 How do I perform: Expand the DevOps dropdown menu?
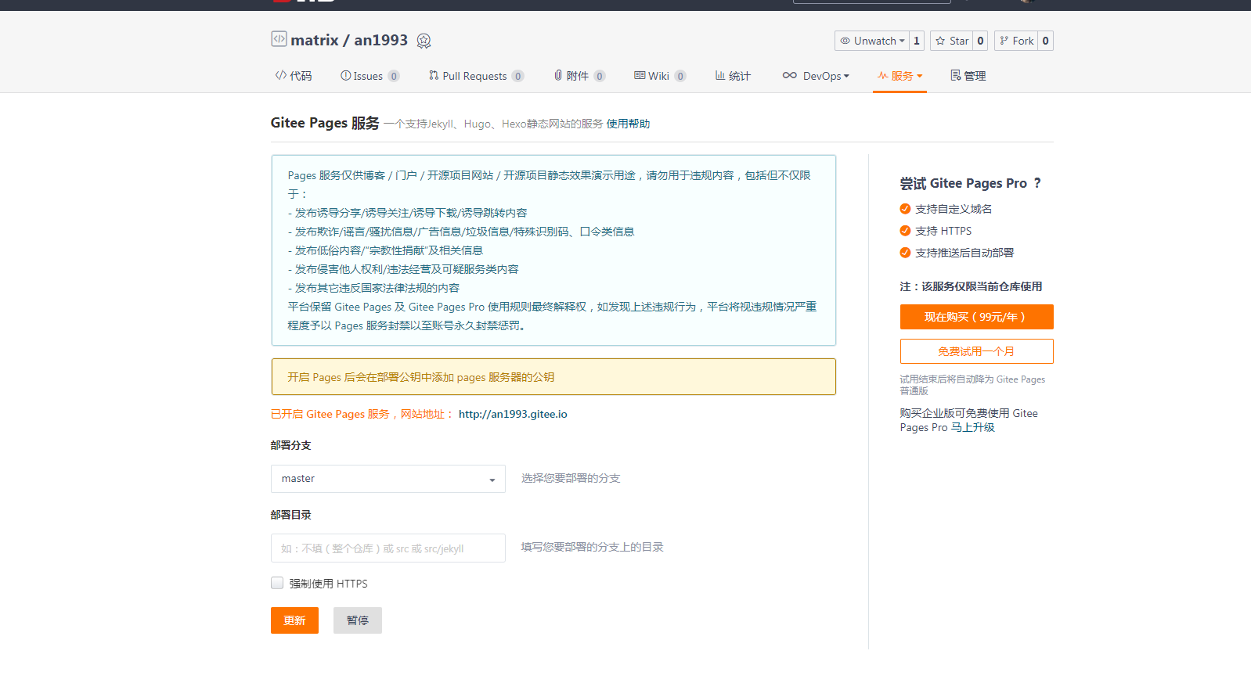(x=816, y=76)
